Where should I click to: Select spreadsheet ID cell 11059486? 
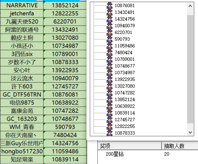[65, 151]
